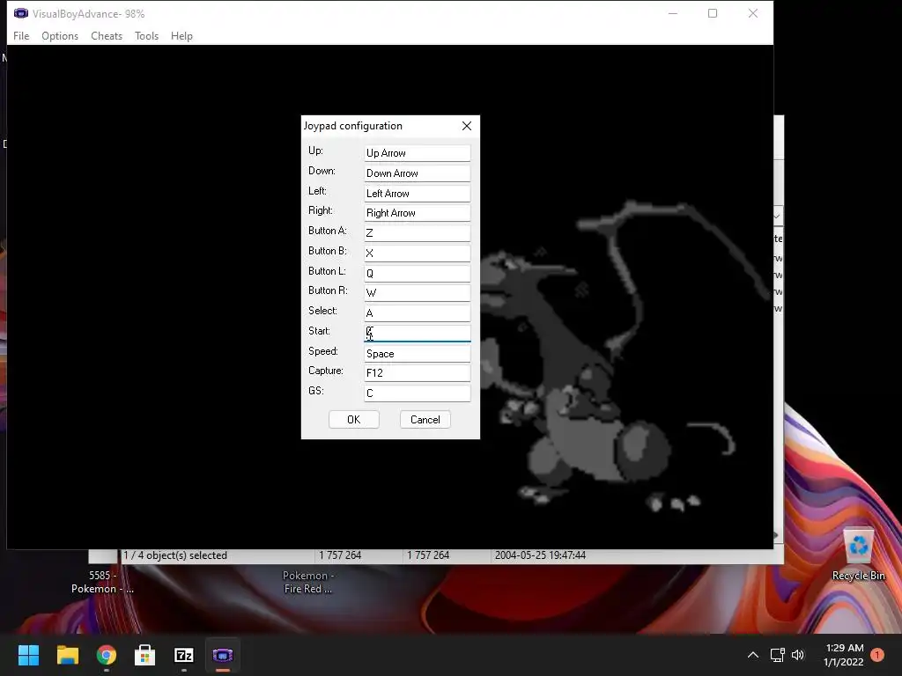Focus the Start key field
The height and width of the screenshot is (676, 902).
pos(417,333)
